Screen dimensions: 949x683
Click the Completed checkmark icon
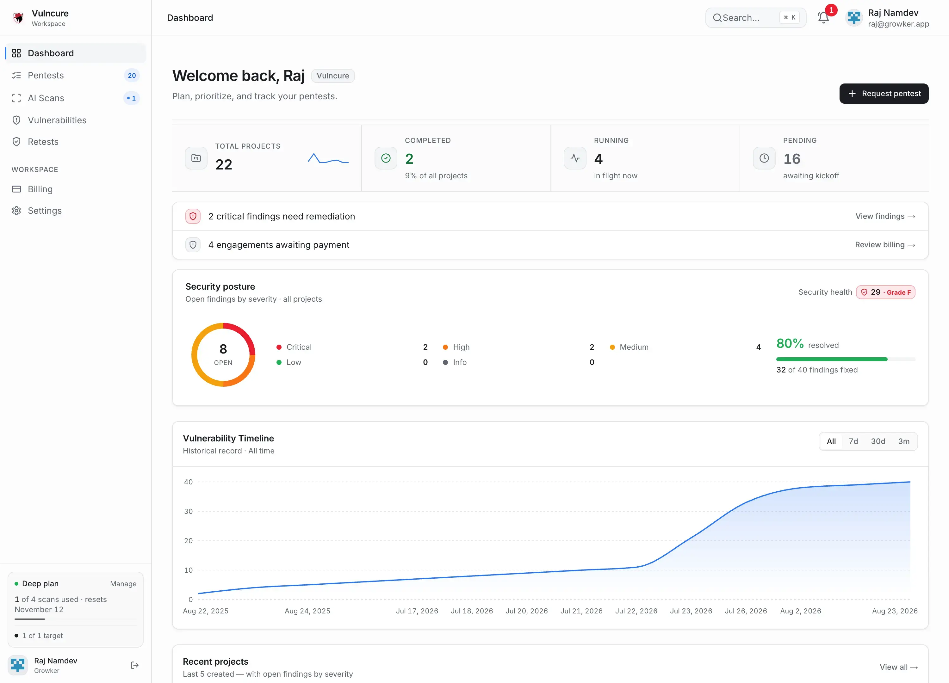(x=386, y=158)
